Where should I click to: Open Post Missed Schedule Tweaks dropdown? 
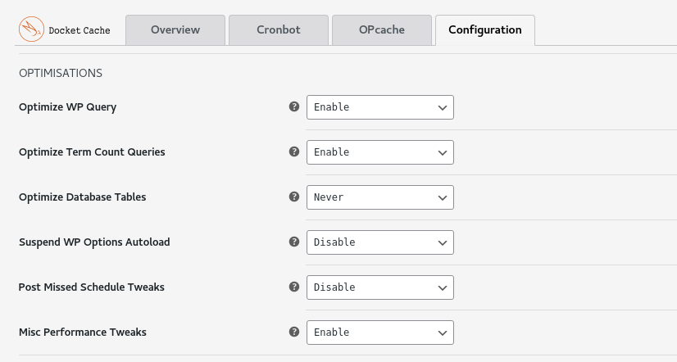(x=380, y=287)
